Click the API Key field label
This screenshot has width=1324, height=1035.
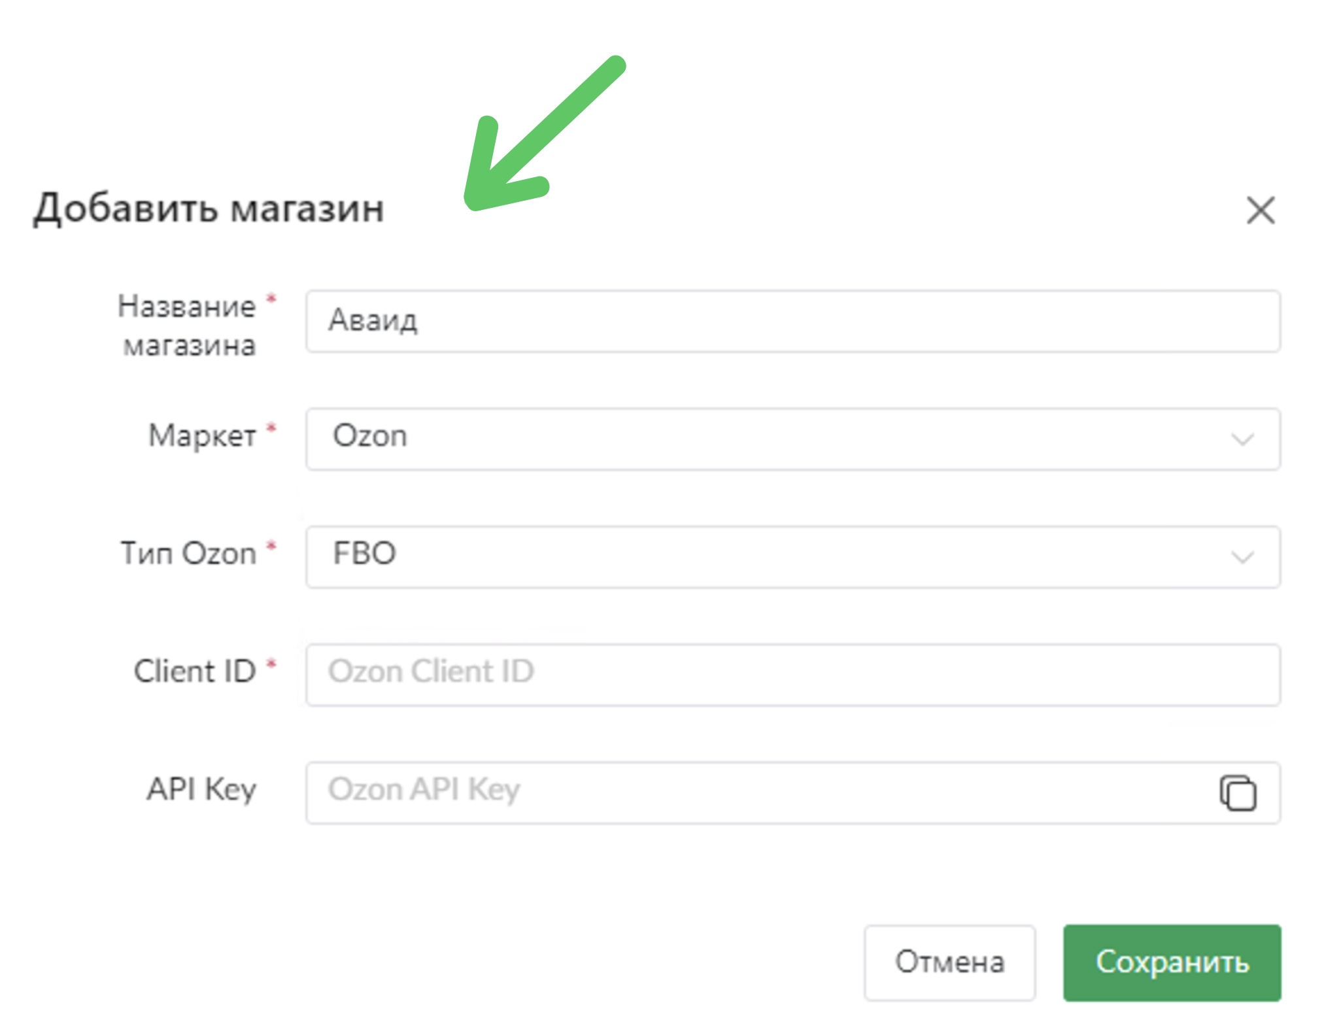(201, 789)
